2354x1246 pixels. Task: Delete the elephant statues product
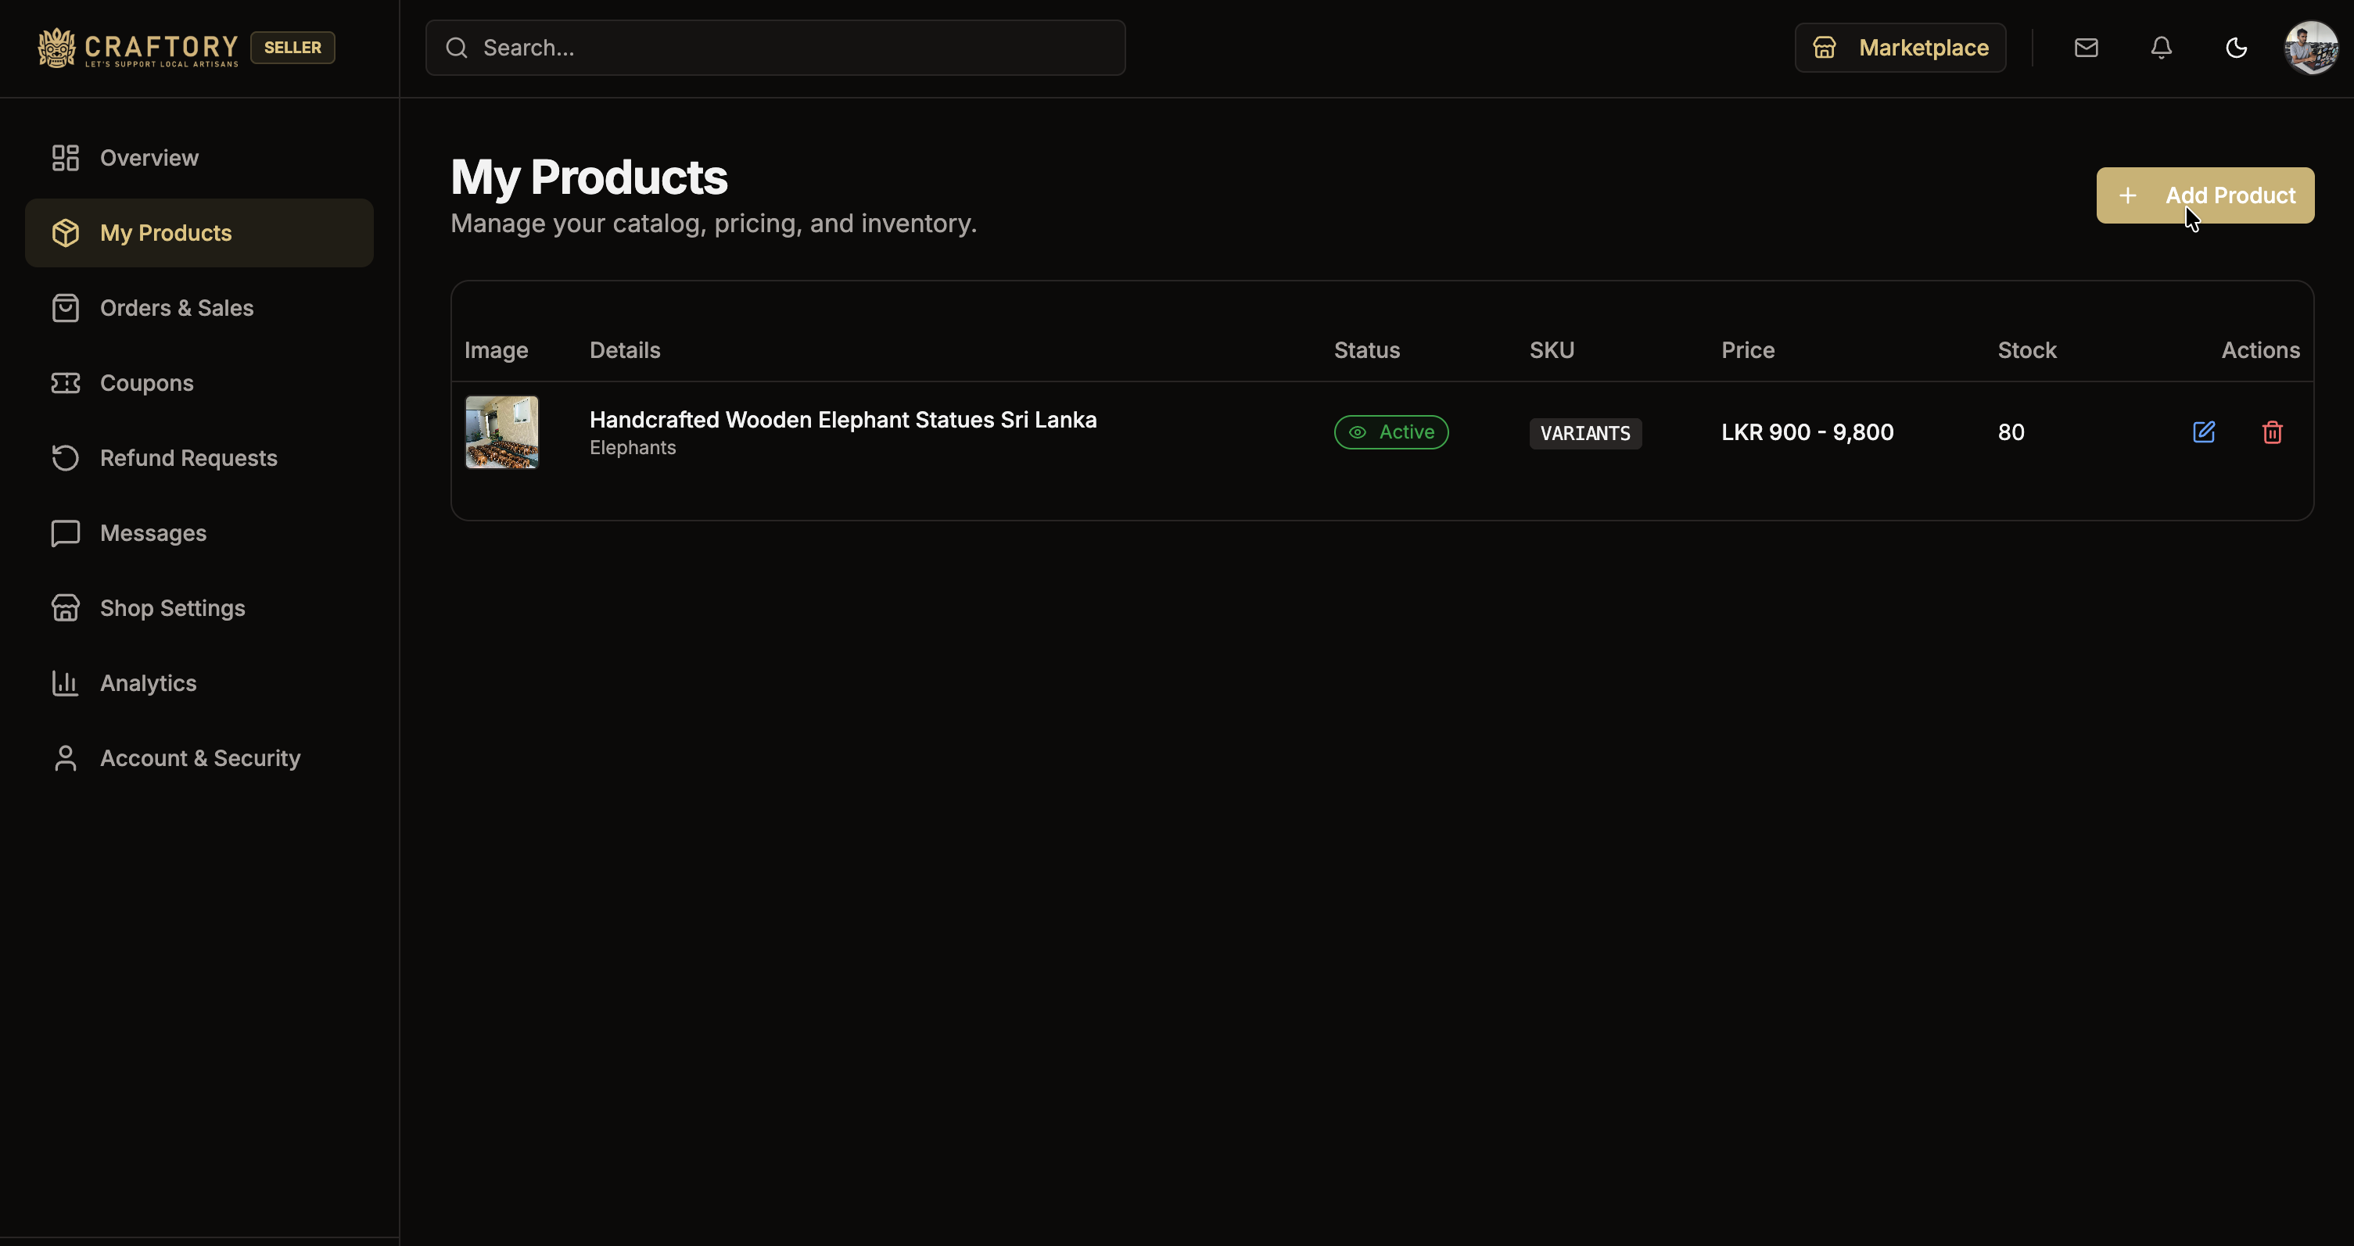coord(2273,432)
